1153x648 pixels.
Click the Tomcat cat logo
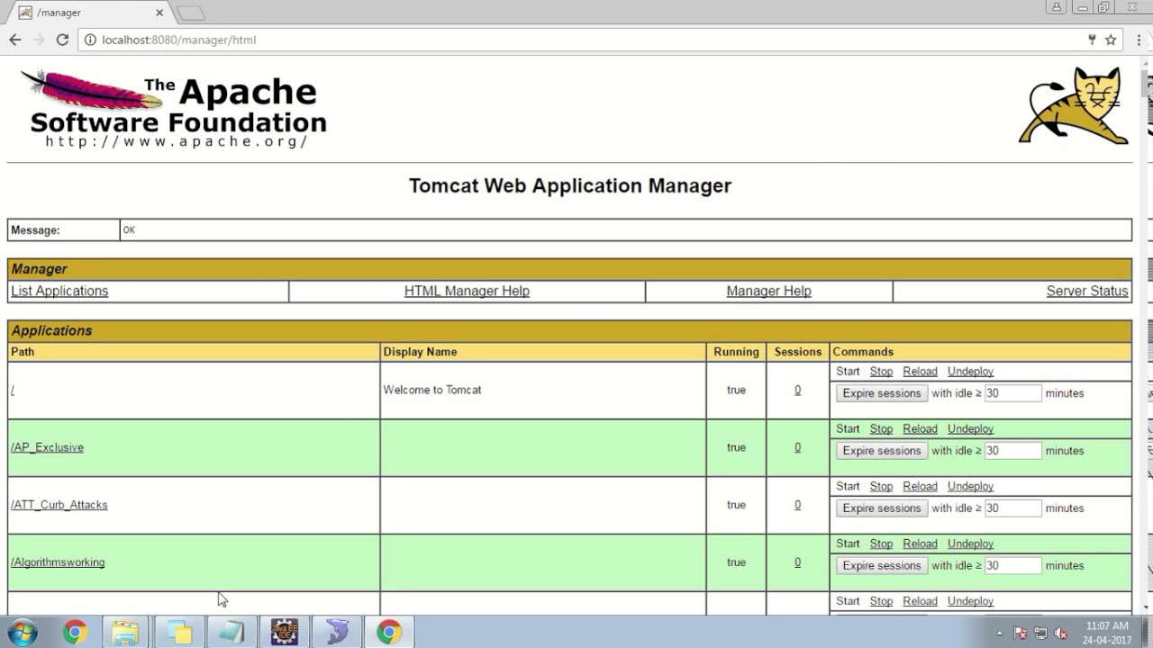tap(1076, 106)
